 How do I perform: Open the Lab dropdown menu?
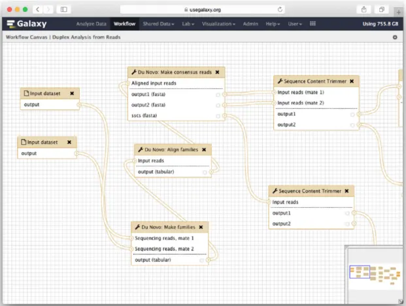pos(188,24)
